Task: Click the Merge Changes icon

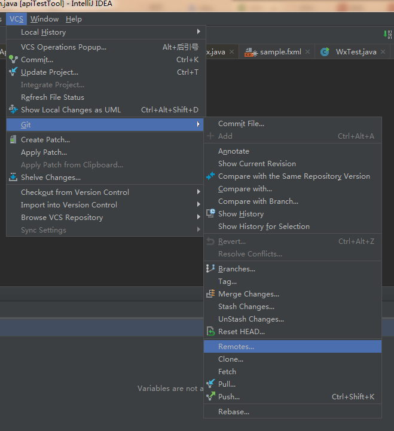Action: tap(210, 294)
